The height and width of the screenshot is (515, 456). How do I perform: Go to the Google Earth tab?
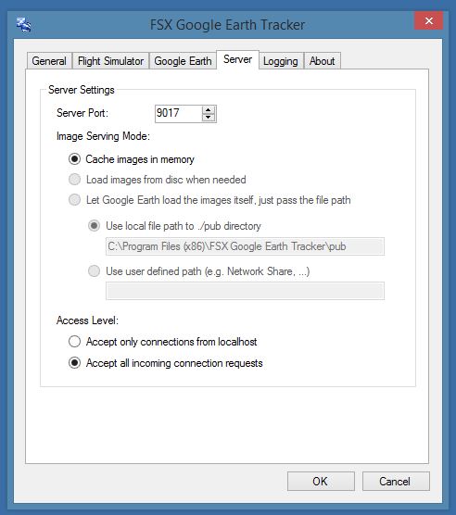click(x=183, y=61)
